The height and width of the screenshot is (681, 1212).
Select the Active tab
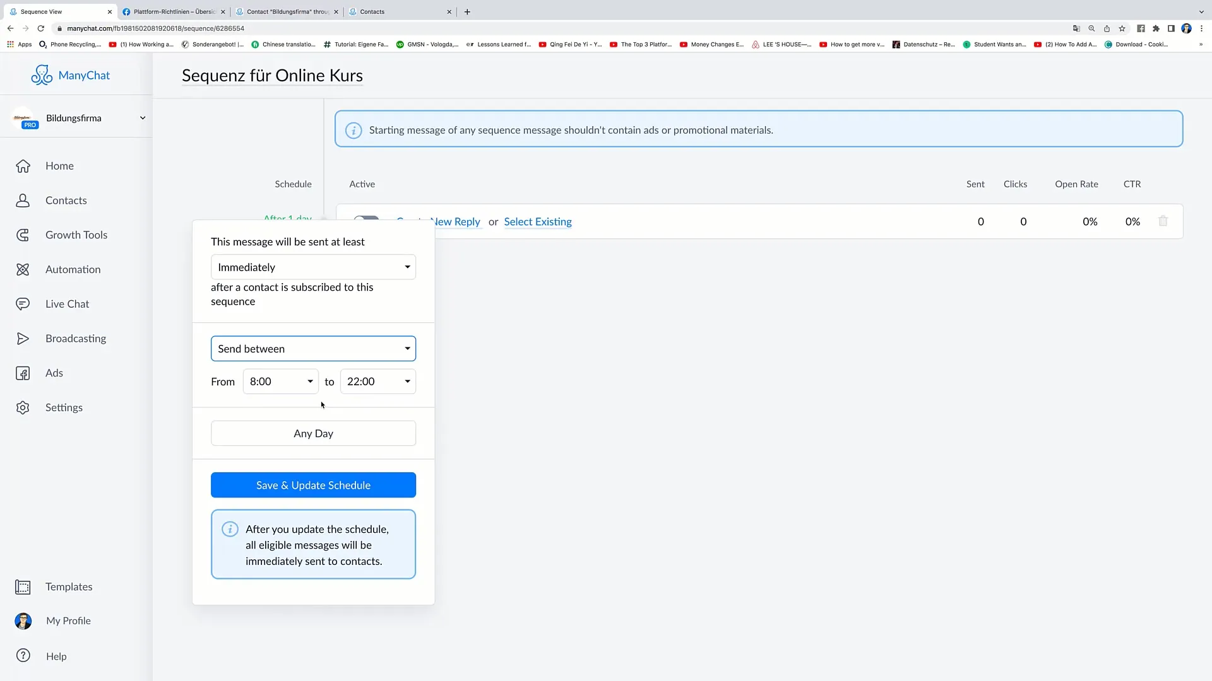(x=362, y=183)
